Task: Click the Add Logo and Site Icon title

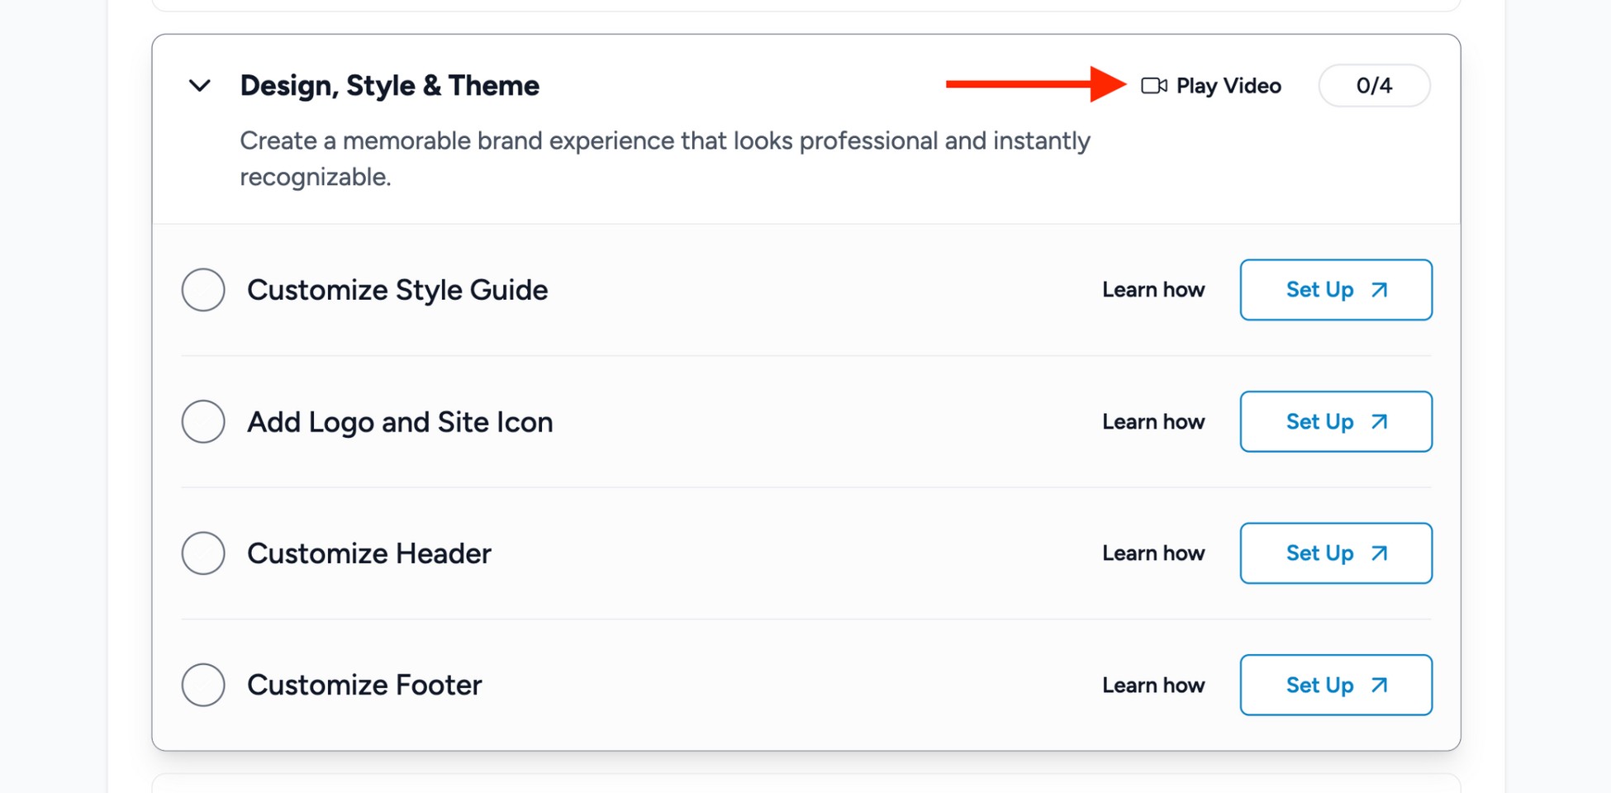Action: [400, 422]
